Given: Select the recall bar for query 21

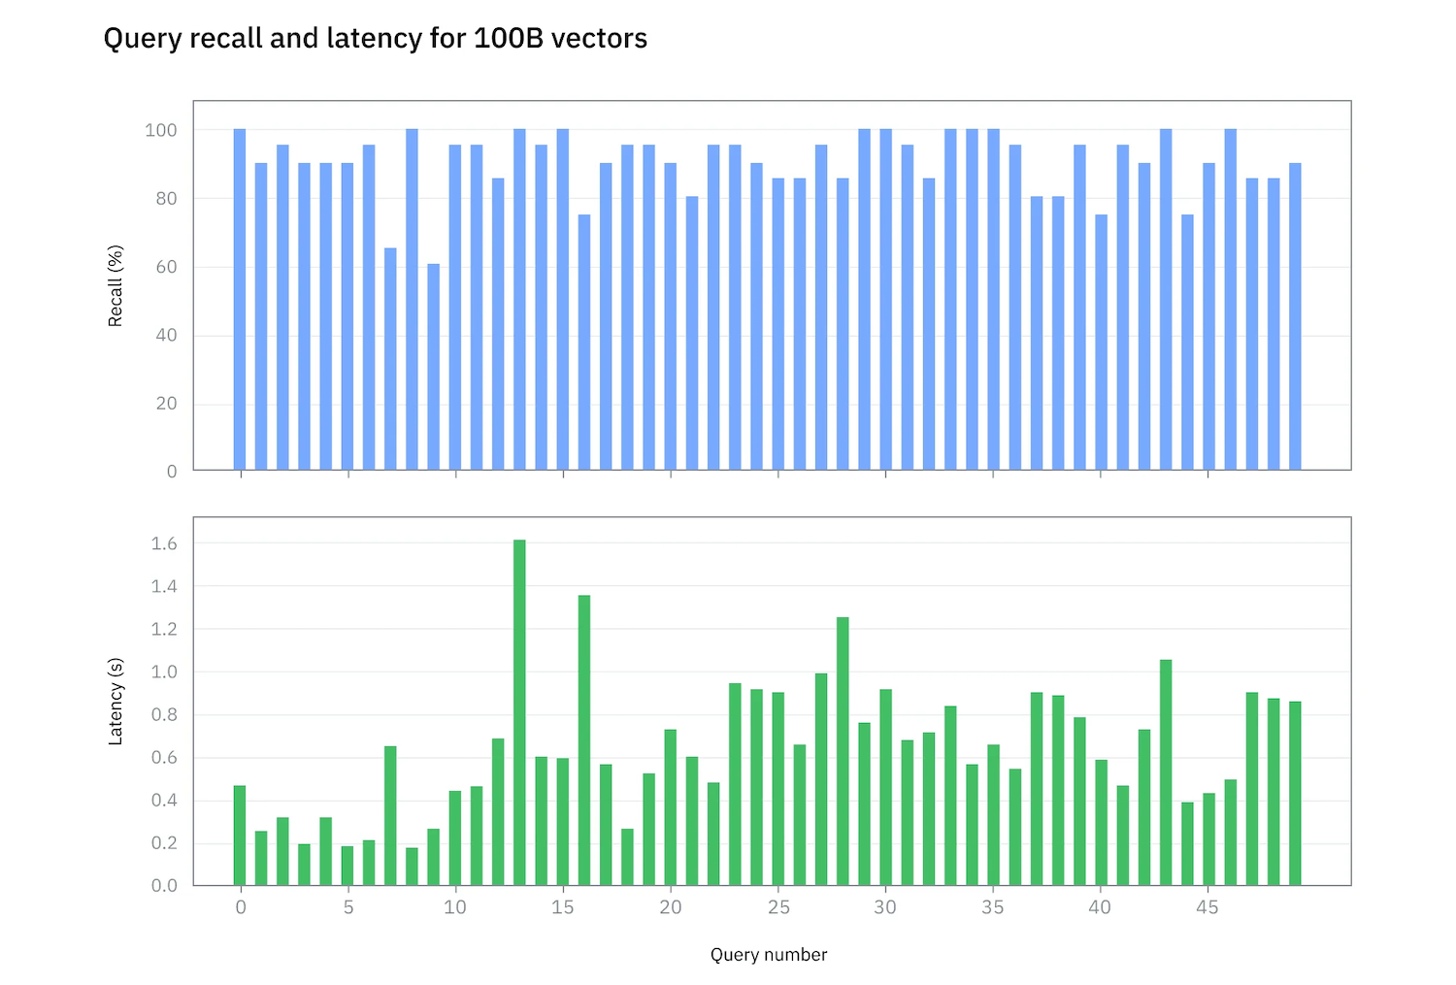Looking at the screenshot, I should point(692,330).
